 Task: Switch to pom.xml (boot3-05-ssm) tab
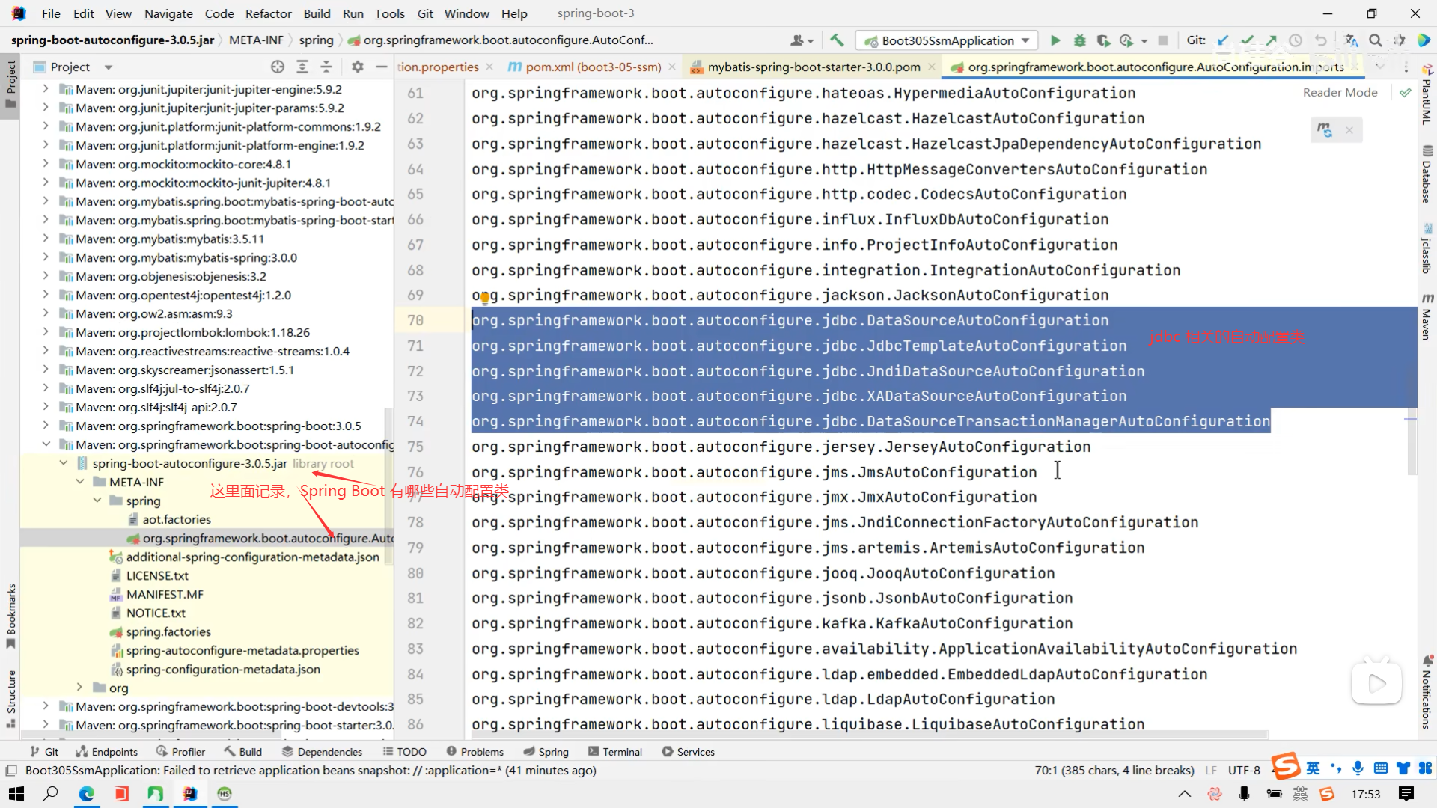click(x=593, y=67)
